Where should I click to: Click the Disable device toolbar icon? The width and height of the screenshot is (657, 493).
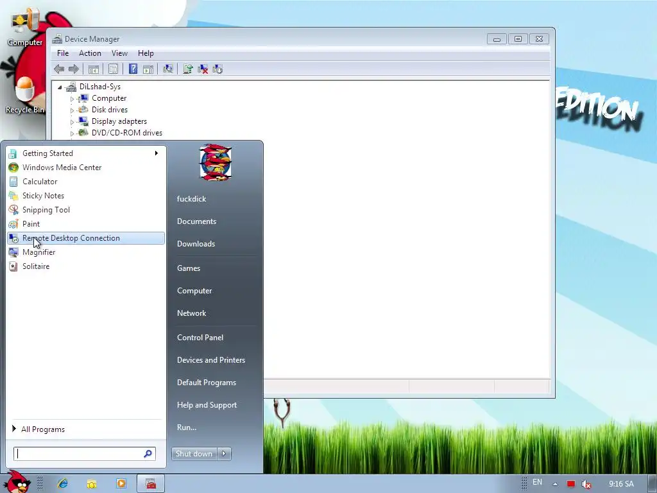(x=218, y=69)
